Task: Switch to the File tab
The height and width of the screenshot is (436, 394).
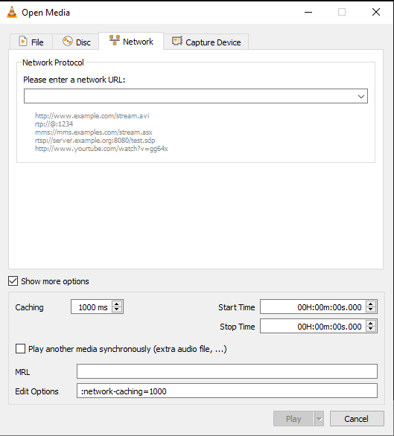Action: pos(31,42)
